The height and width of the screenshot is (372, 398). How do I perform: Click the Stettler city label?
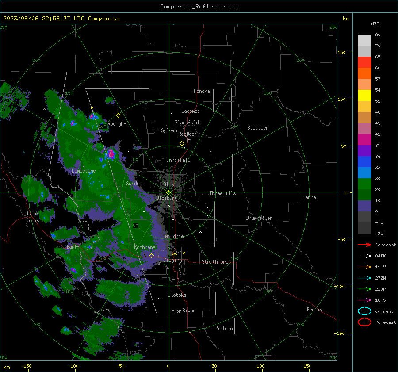coord(258,128)
